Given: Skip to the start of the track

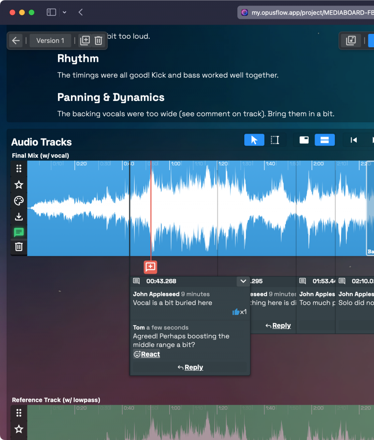Looking at the screenshot, I should click(354, 140).
